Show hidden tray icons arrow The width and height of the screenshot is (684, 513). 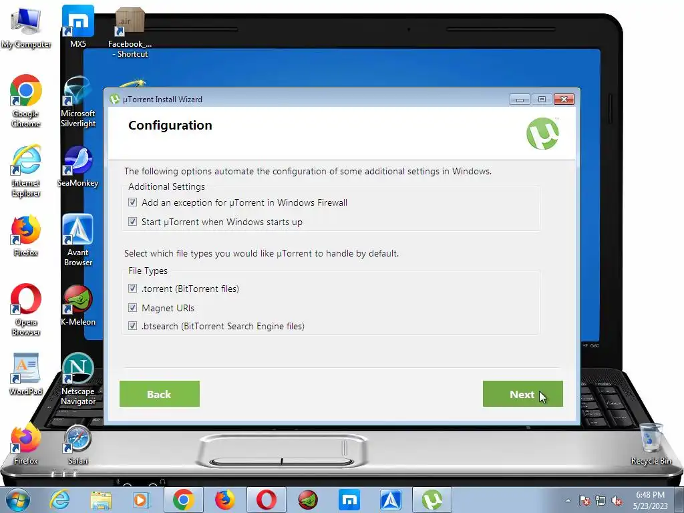[568, 501]
